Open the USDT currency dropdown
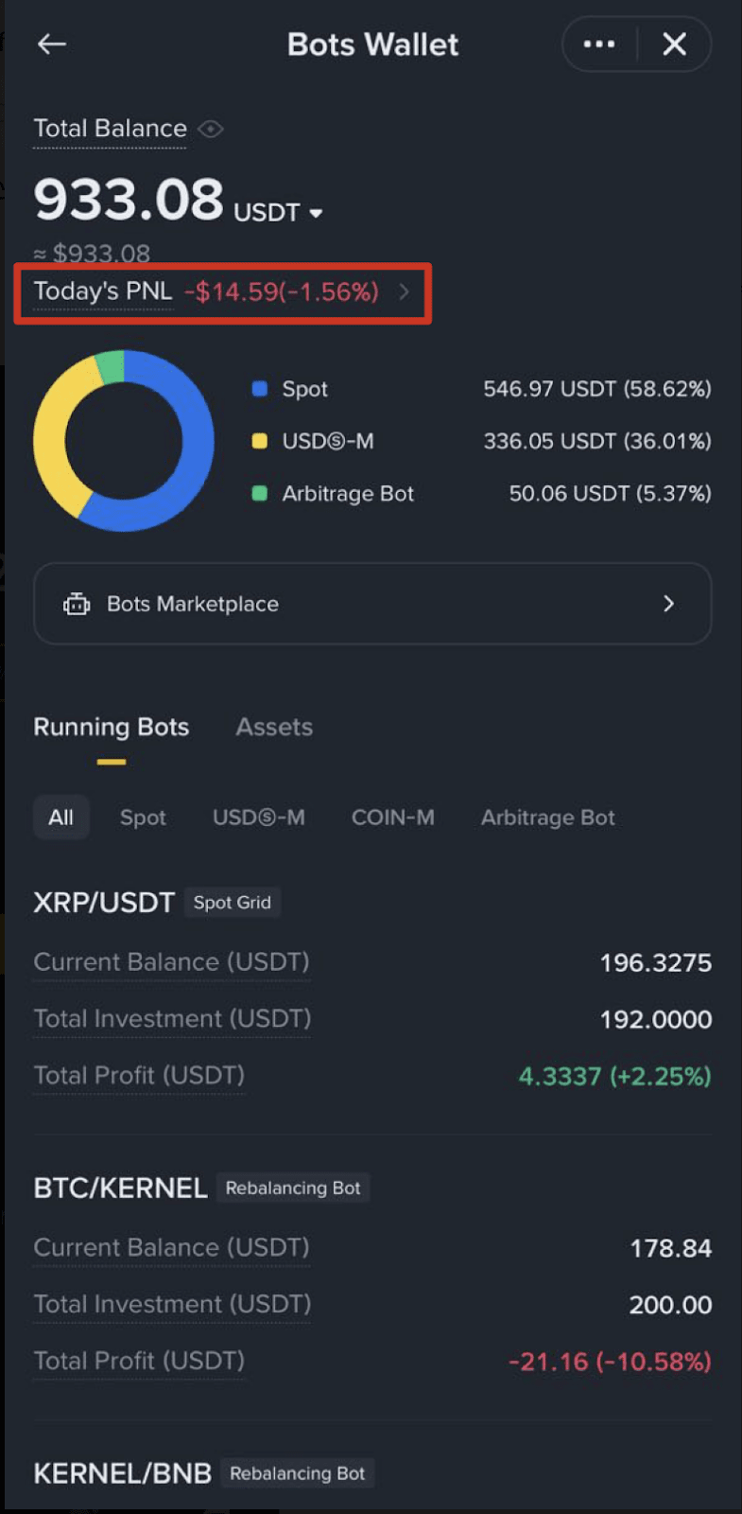This screenshot has height=1514, width=742. [x=316, y=214]
